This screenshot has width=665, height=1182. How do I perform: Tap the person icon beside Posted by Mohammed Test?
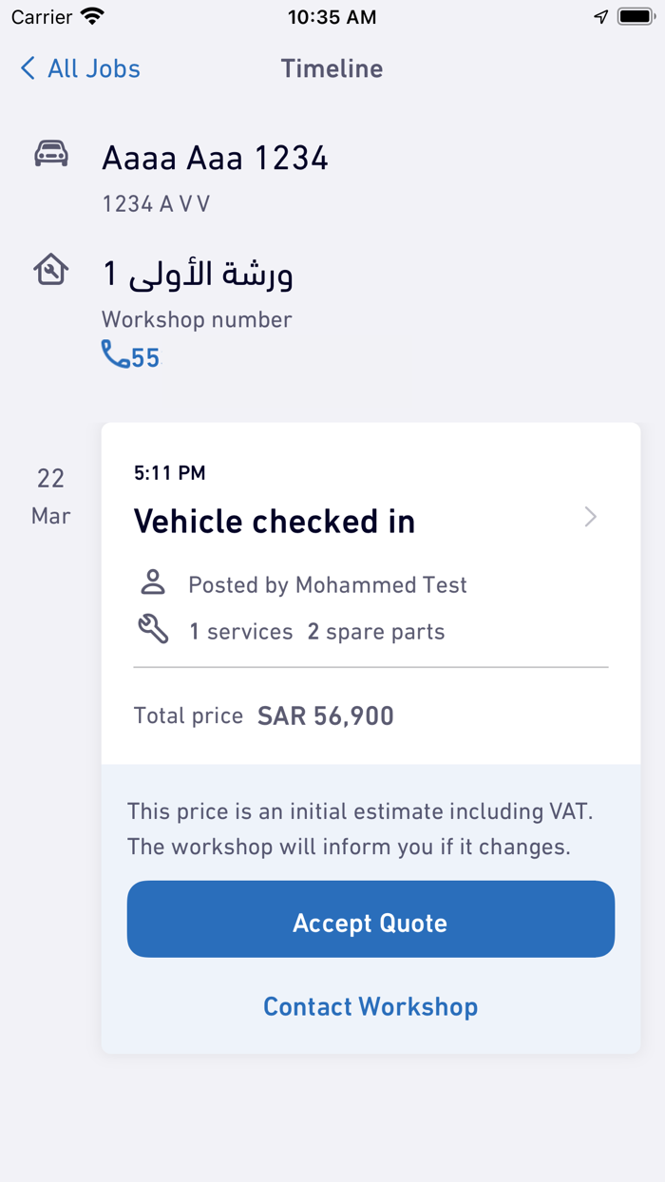tap(153, 584)
